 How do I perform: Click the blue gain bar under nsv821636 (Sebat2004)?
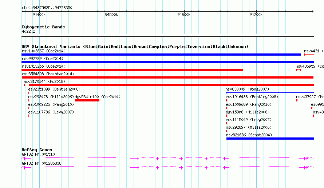tap(270, 139)
